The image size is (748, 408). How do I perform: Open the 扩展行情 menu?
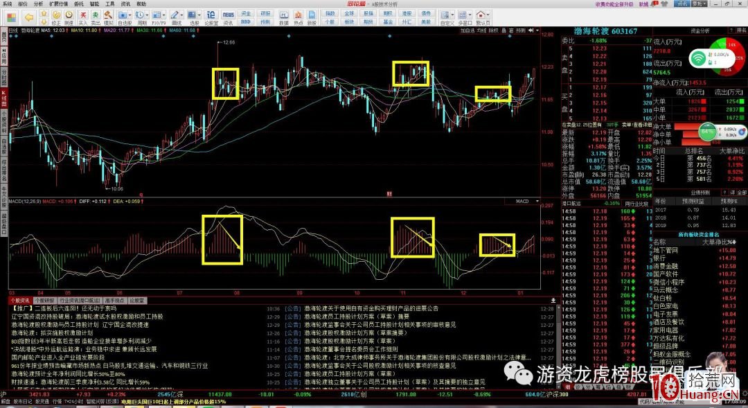[x=59, y=4]
